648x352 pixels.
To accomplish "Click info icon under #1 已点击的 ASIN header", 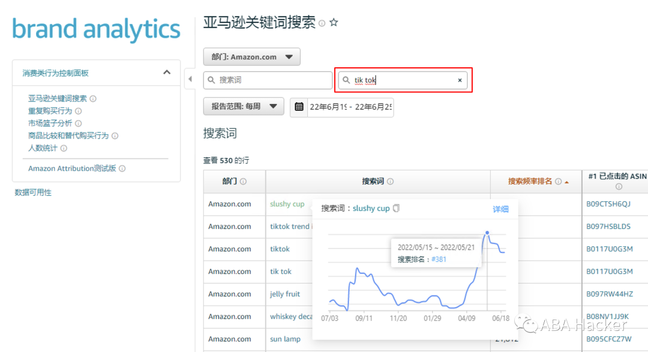I will (619, 187).
